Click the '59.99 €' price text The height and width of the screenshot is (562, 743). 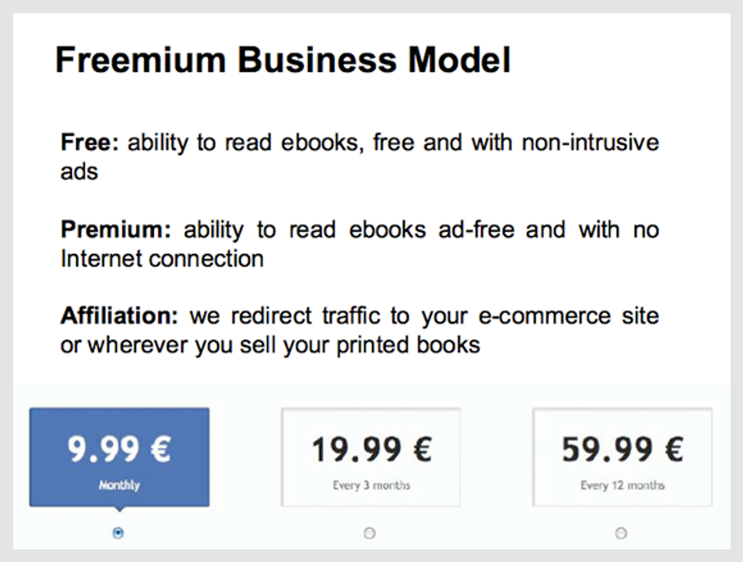[x=622, y=450]
